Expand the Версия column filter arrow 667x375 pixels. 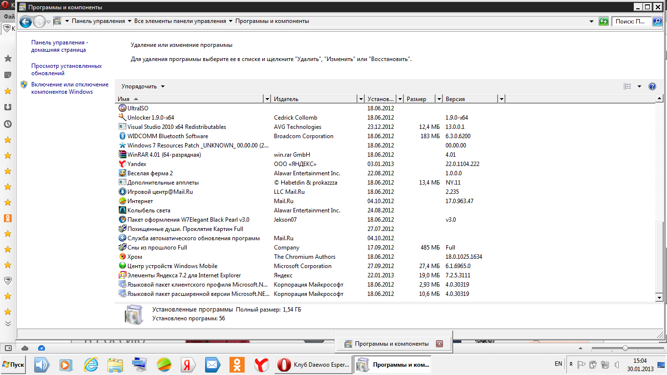(501, 99)
